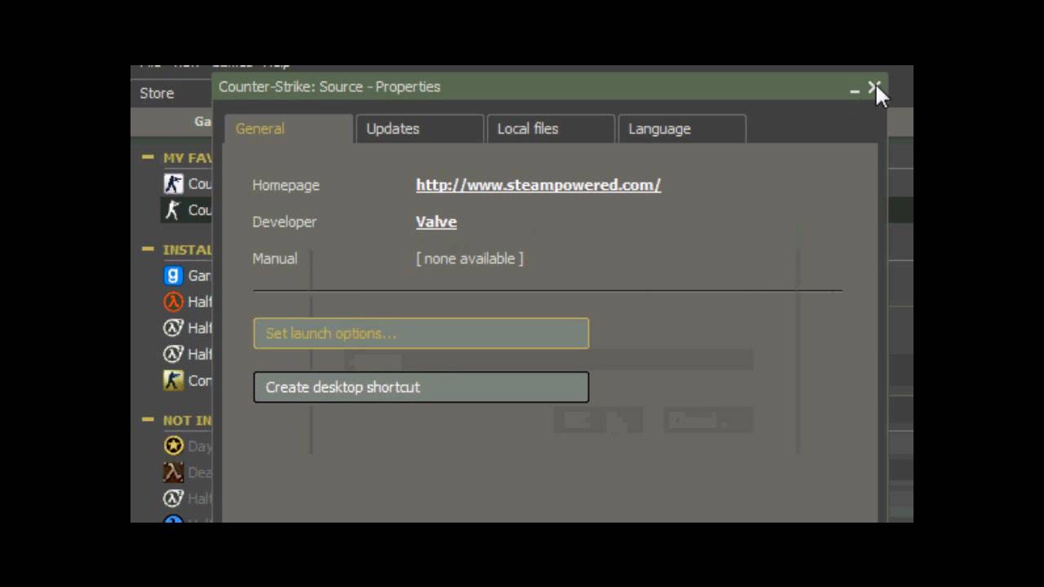
Task: Click the Counter-Strike icon with white background under MY FAV
Action: point(173,184)
